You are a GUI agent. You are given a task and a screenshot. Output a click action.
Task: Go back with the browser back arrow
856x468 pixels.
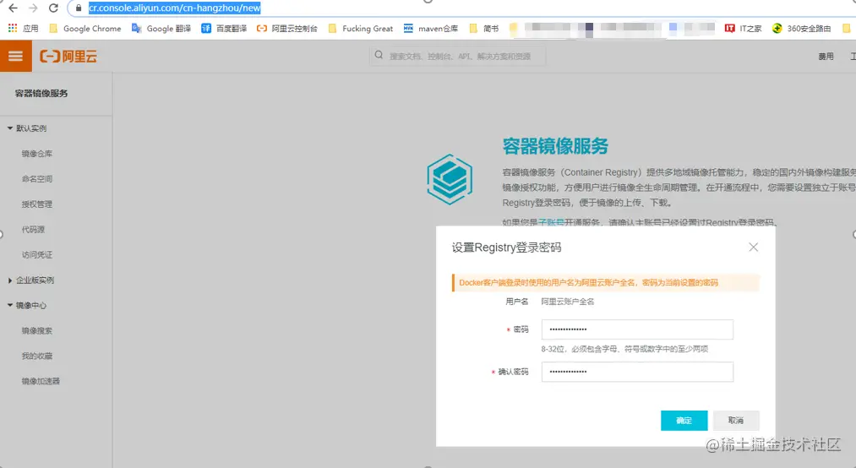coord(14,8)
